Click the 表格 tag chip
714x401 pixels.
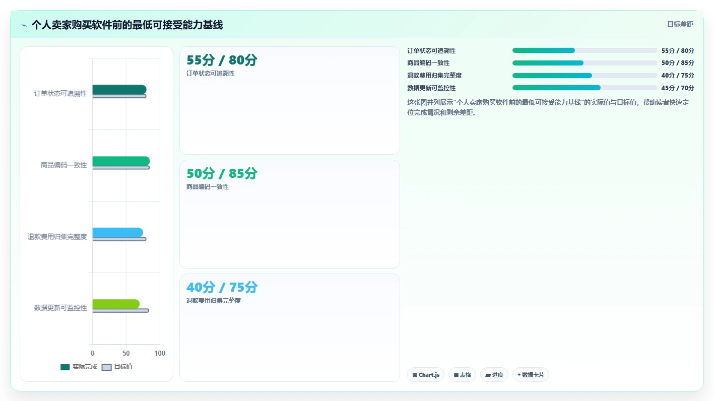click(462, 375)
